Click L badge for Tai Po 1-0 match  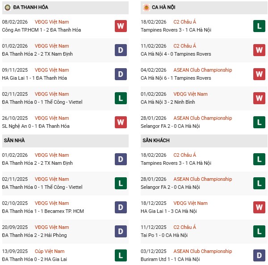[x=259, y=231]
